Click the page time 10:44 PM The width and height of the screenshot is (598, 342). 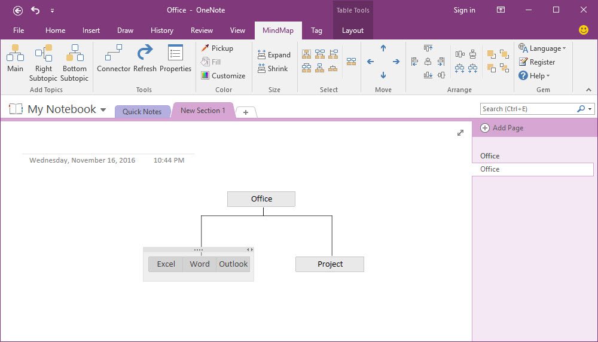(169, 160)
